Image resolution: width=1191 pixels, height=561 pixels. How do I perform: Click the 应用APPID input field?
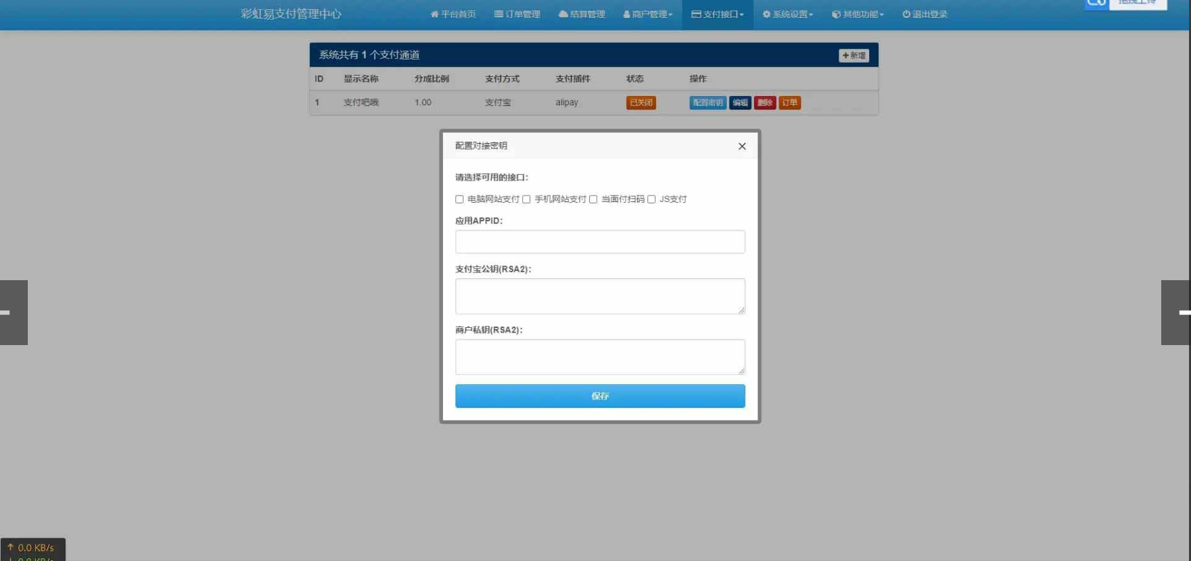(600, 242)
